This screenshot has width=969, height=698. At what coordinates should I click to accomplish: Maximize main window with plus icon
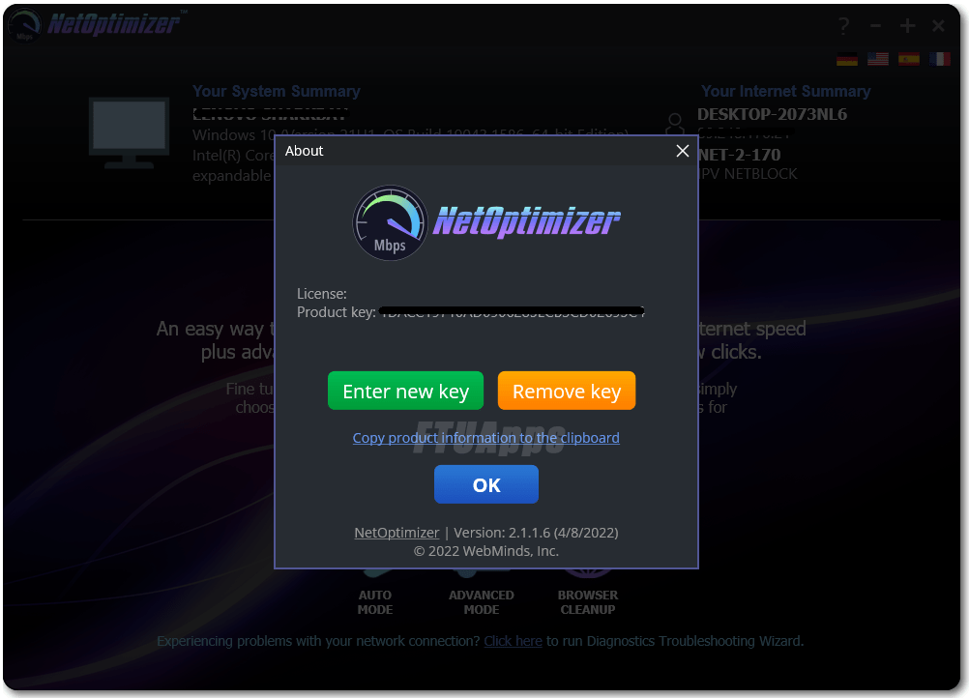[x=907, y=26]
